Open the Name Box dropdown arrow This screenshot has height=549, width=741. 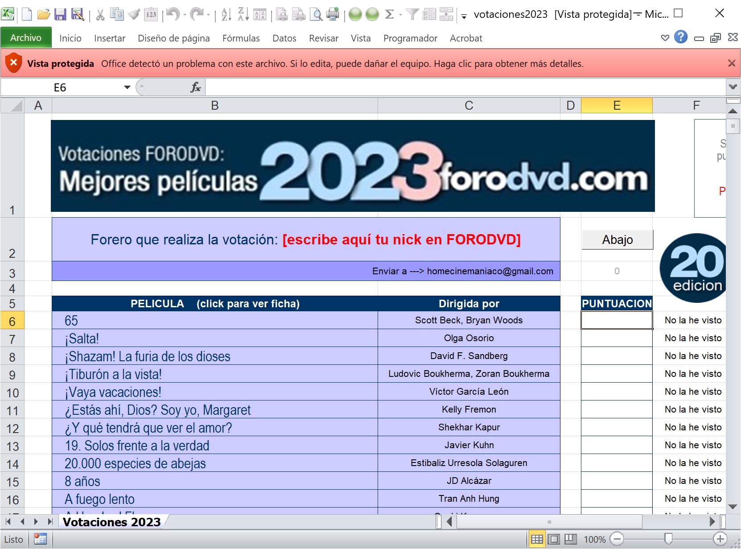[x=127, y=87]
